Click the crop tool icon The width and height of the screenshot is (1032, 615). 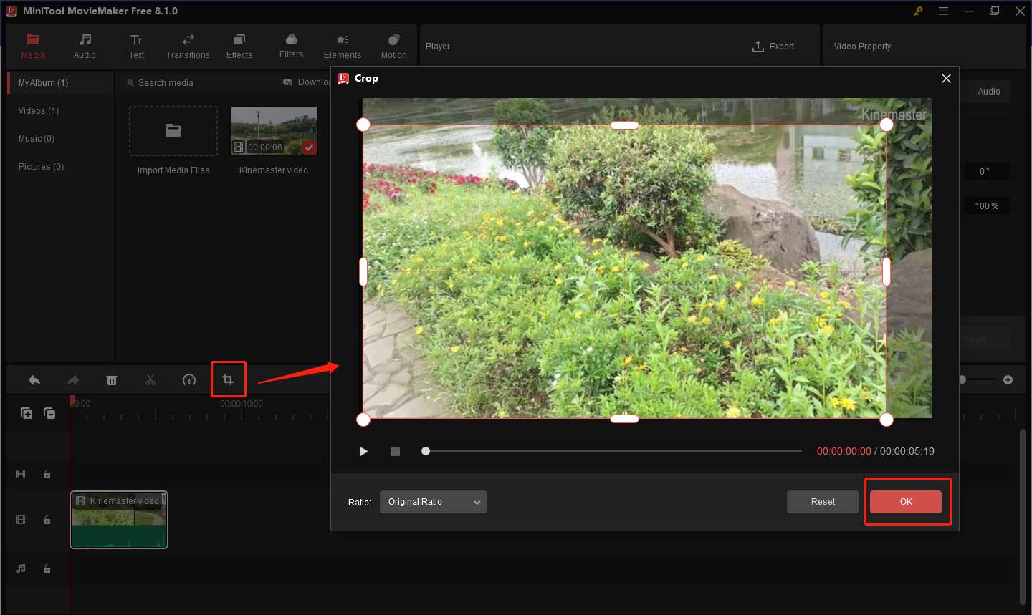coord(228,380)
